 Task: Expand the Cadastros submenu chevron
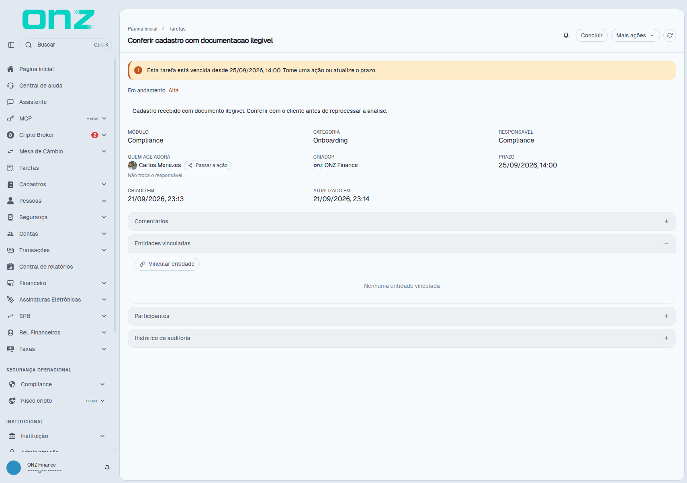point(104,184)
